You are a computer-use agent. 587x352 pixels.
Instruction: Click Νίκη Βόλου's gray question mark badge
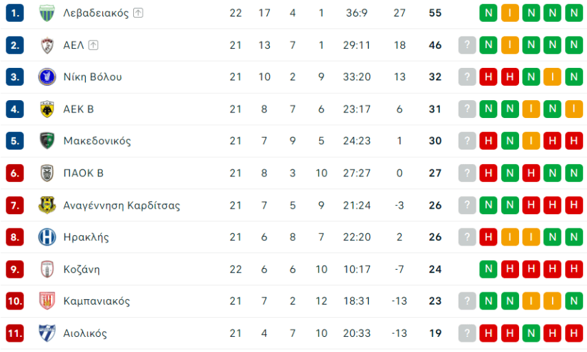coord(467,77)
